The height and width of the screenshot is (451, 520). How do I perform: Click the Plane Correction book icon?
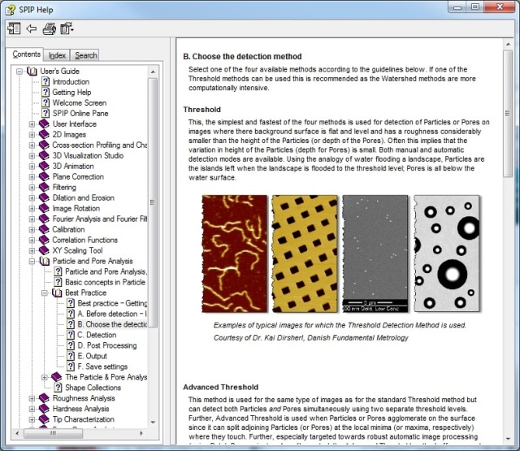[x=44, y=176]
